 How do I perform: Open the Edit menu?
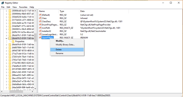tap(8, 7)
